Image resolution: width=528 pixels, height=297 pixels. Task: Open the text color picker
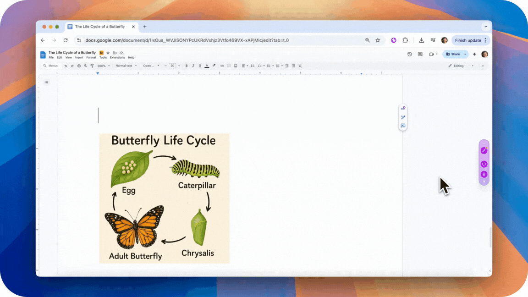tap(206, 66)
